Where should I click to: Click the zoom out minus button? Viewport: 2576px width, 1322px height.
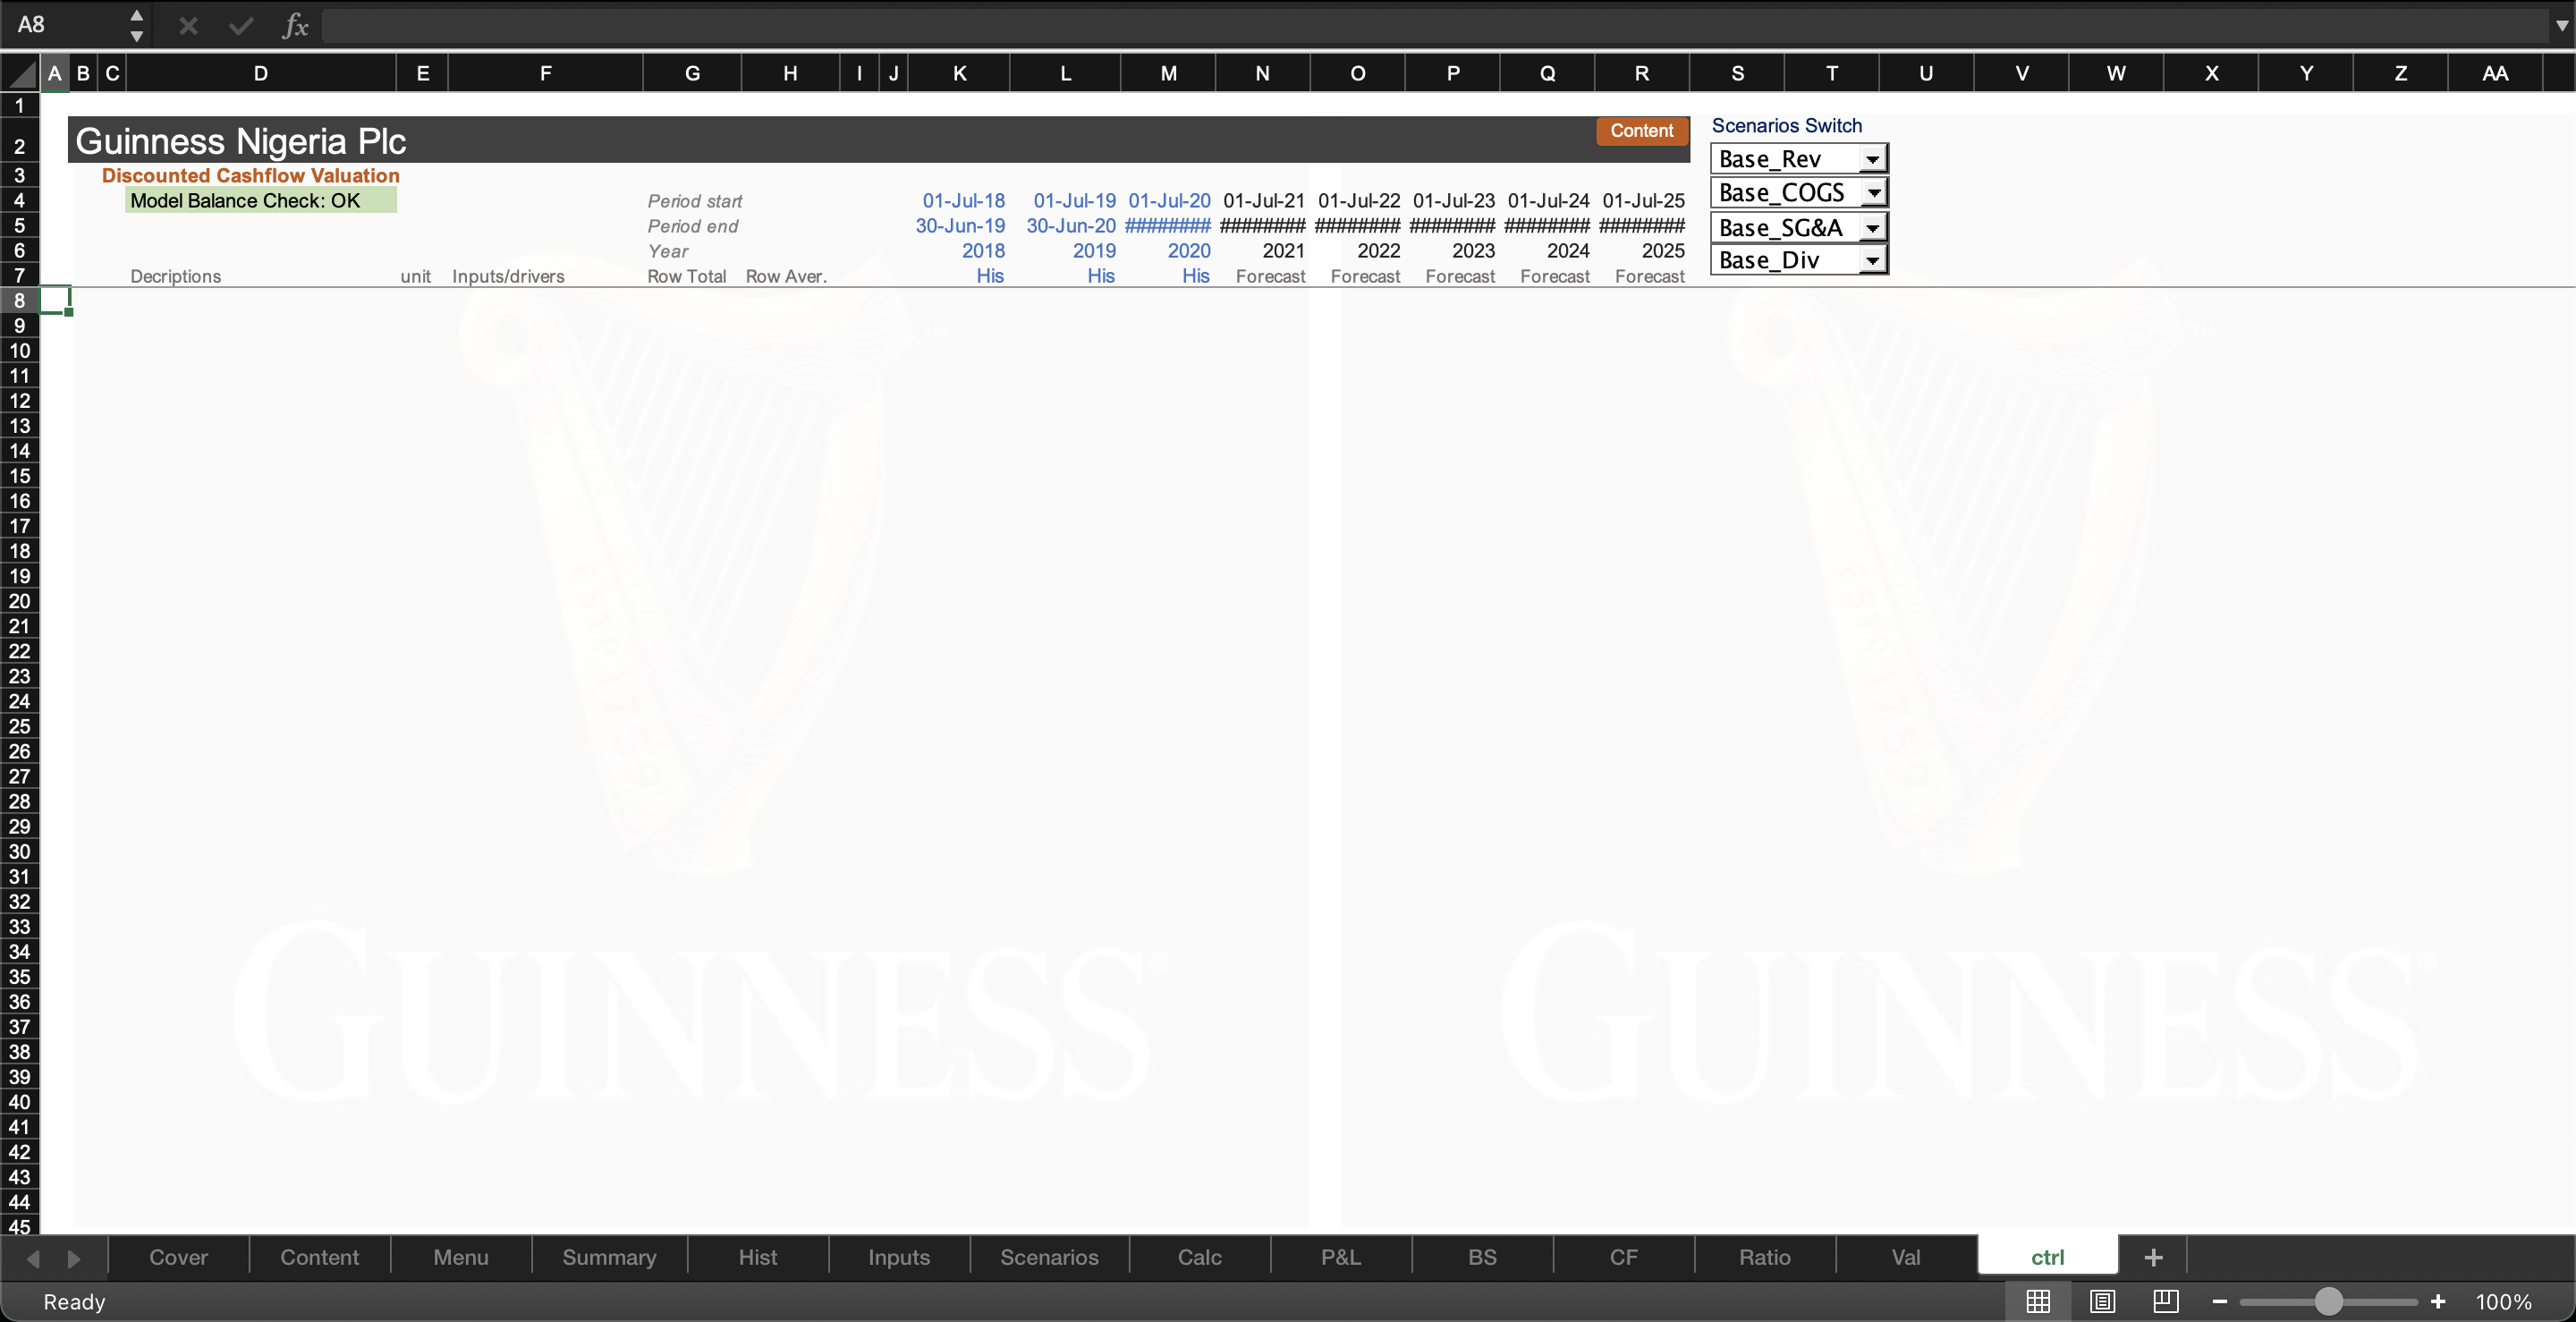(x=2220, y=1301)
